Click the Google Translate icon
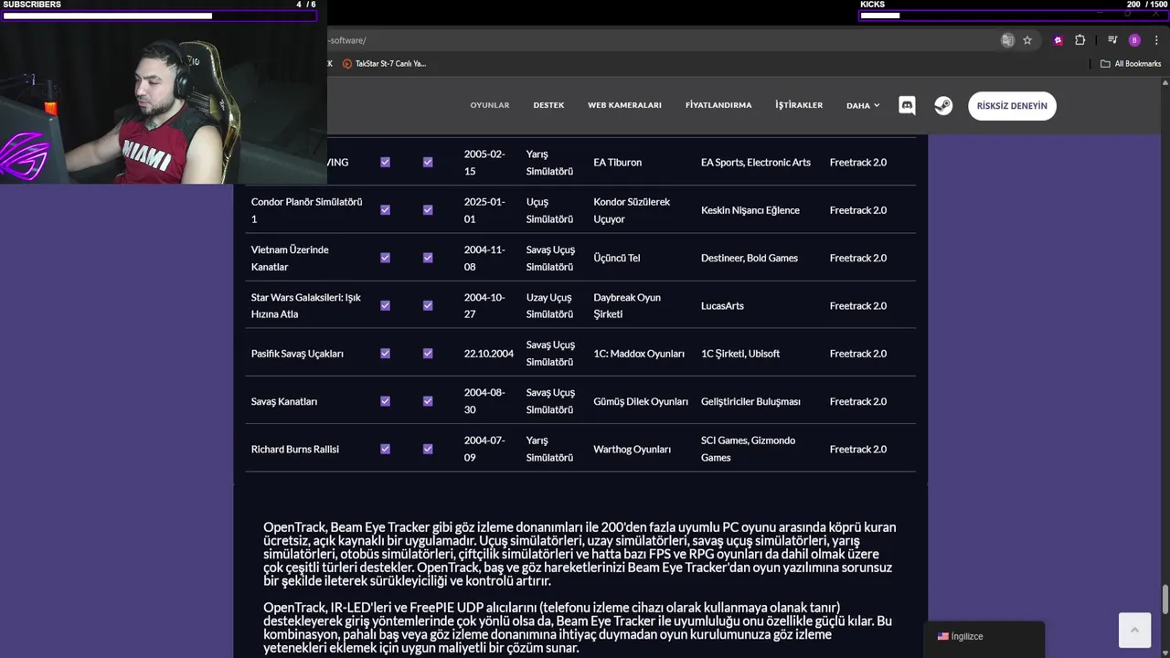This screenshot has height=658, width=1170. pos(1007,40)
